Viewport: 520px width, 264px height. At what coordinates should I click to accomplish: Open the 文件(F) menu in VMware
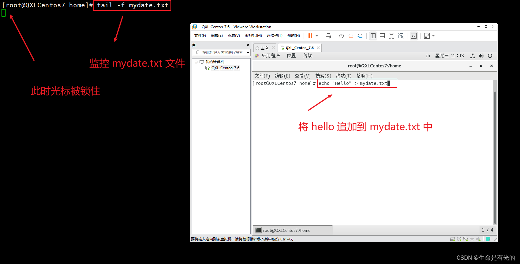(x=200, y=36)
